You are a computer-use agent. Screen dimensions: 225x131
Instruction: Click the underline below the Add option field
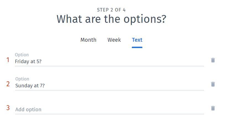click(x=109, y=114)
